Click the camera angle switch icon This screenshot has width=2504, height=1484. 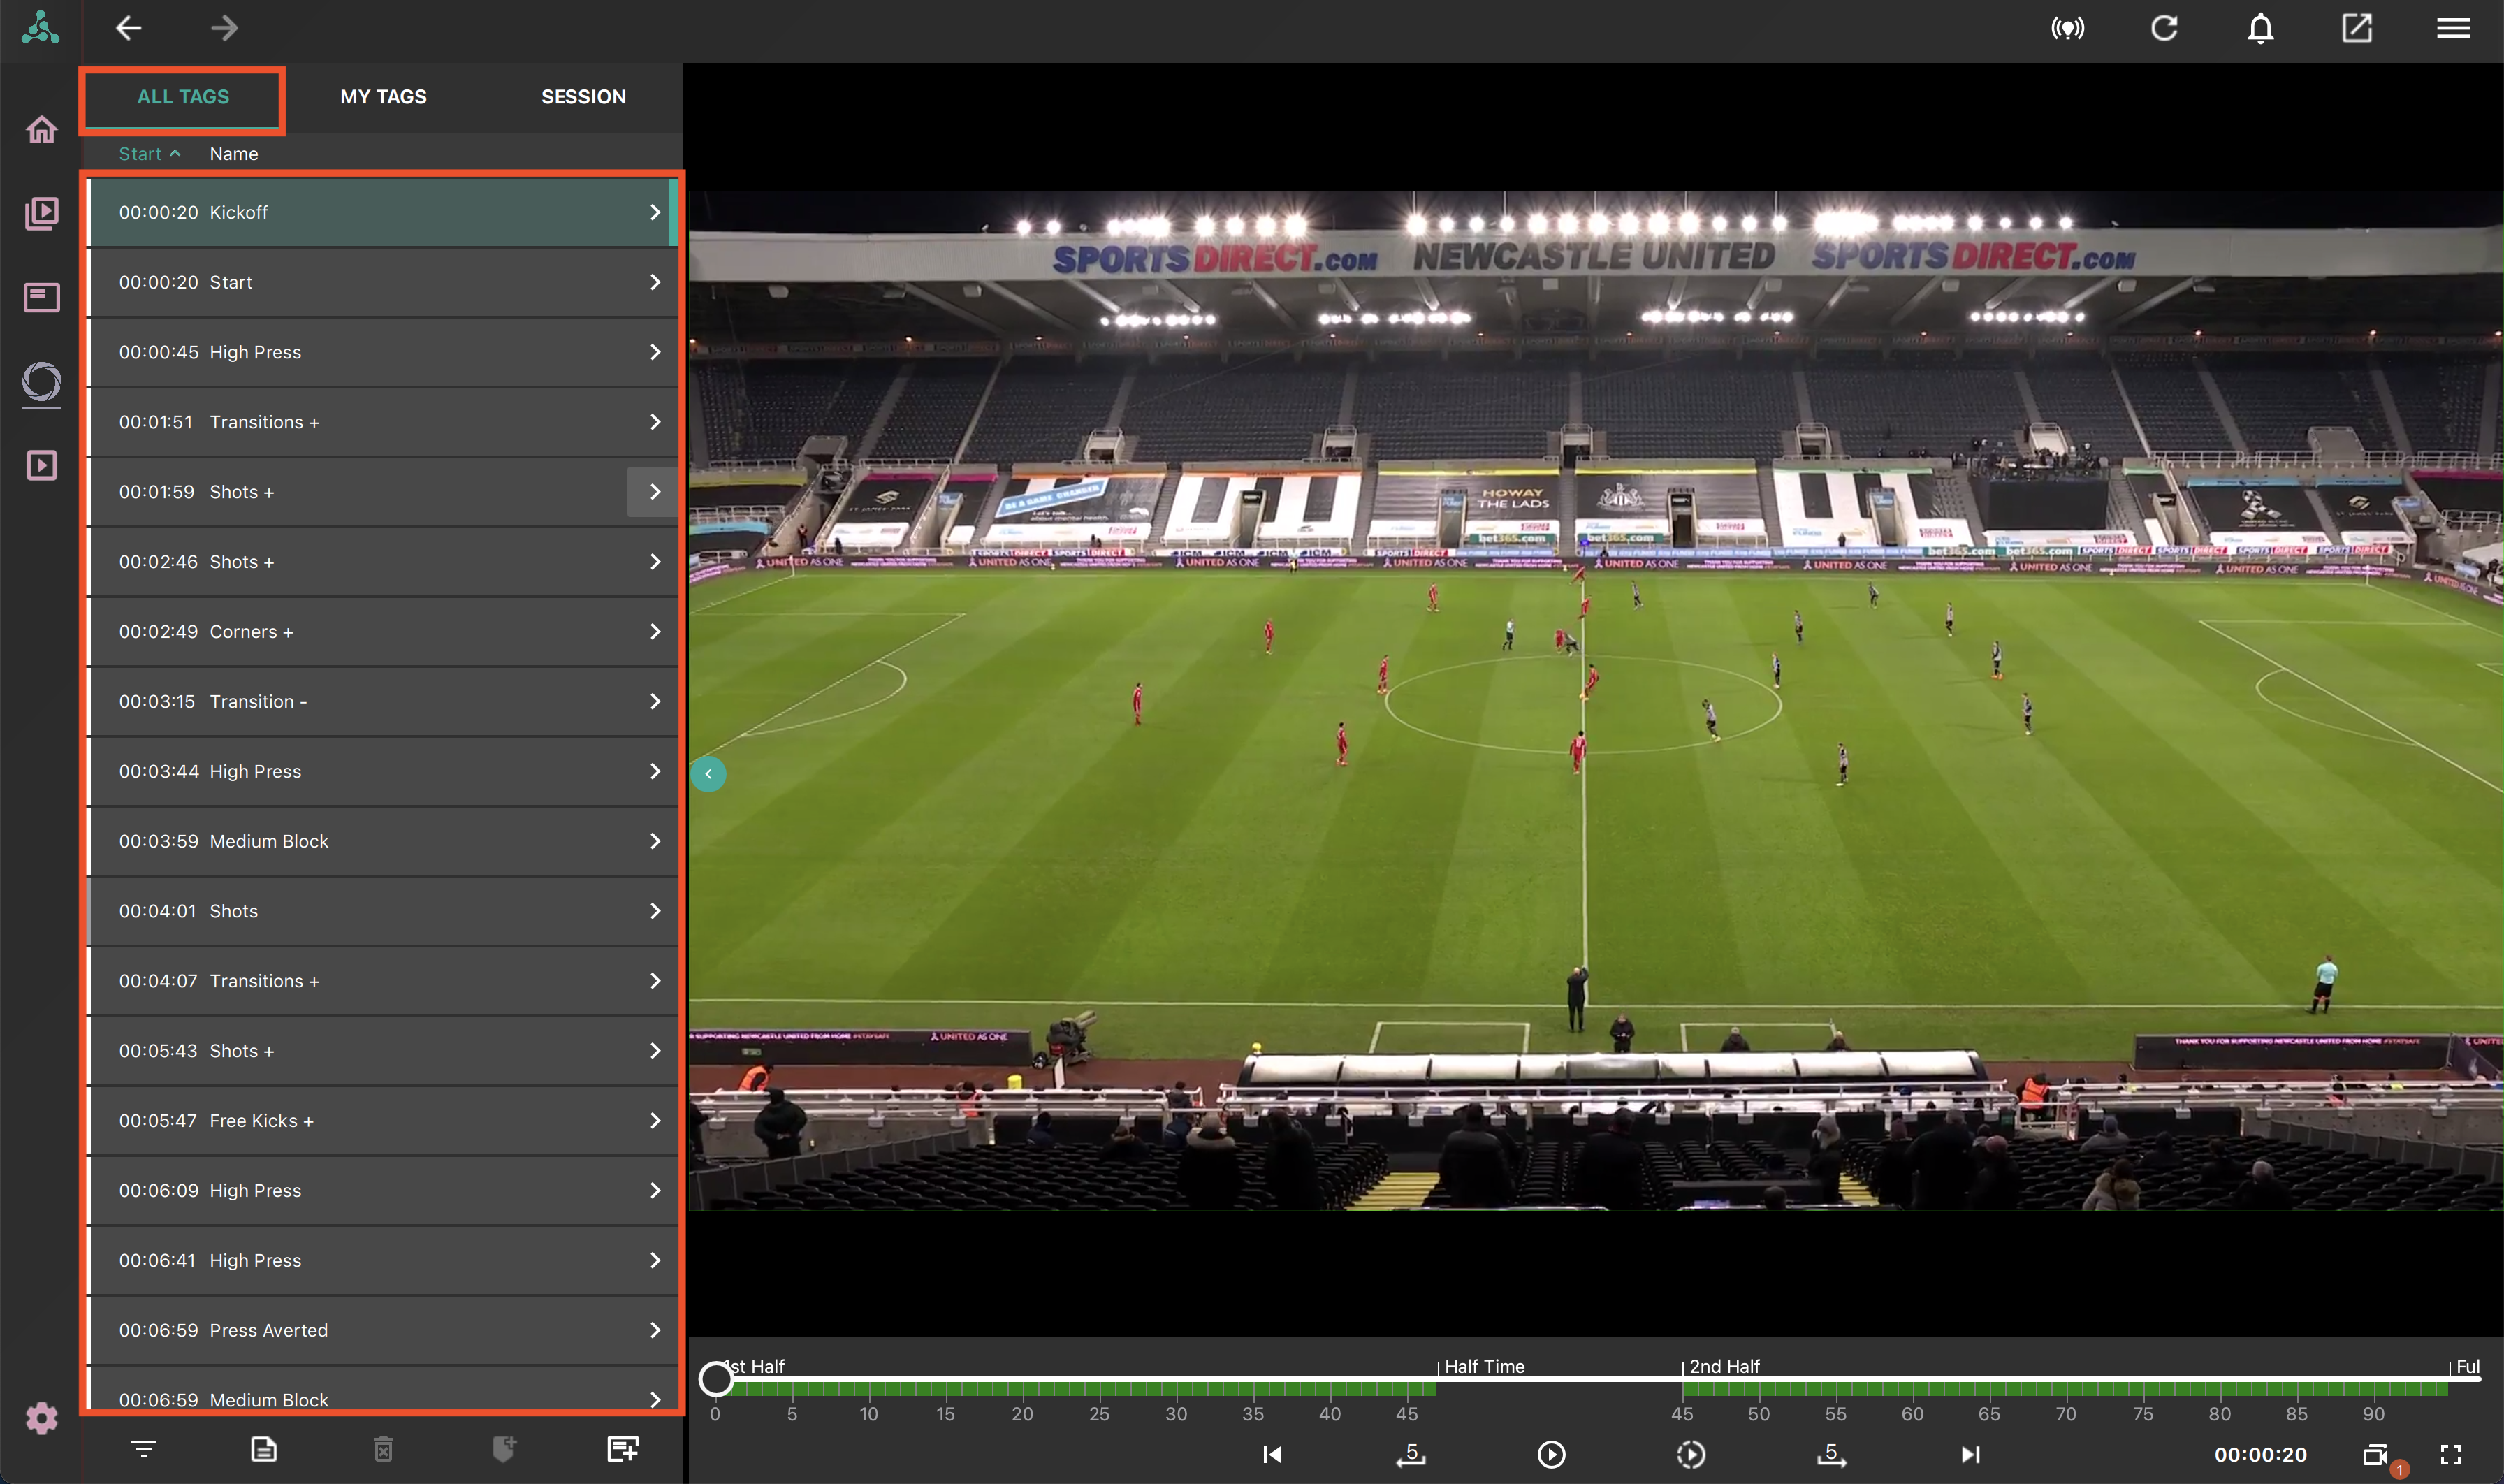(2376, 1454)
